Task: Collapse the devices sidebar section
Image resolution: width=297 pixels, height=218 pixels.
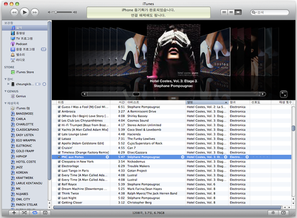Action: click(x=5, y=79)
